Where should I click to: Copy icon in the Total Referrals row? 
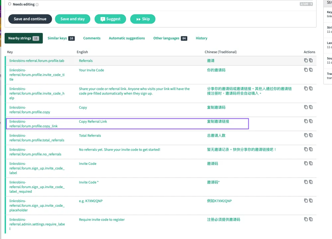click(x=306, y=135)
